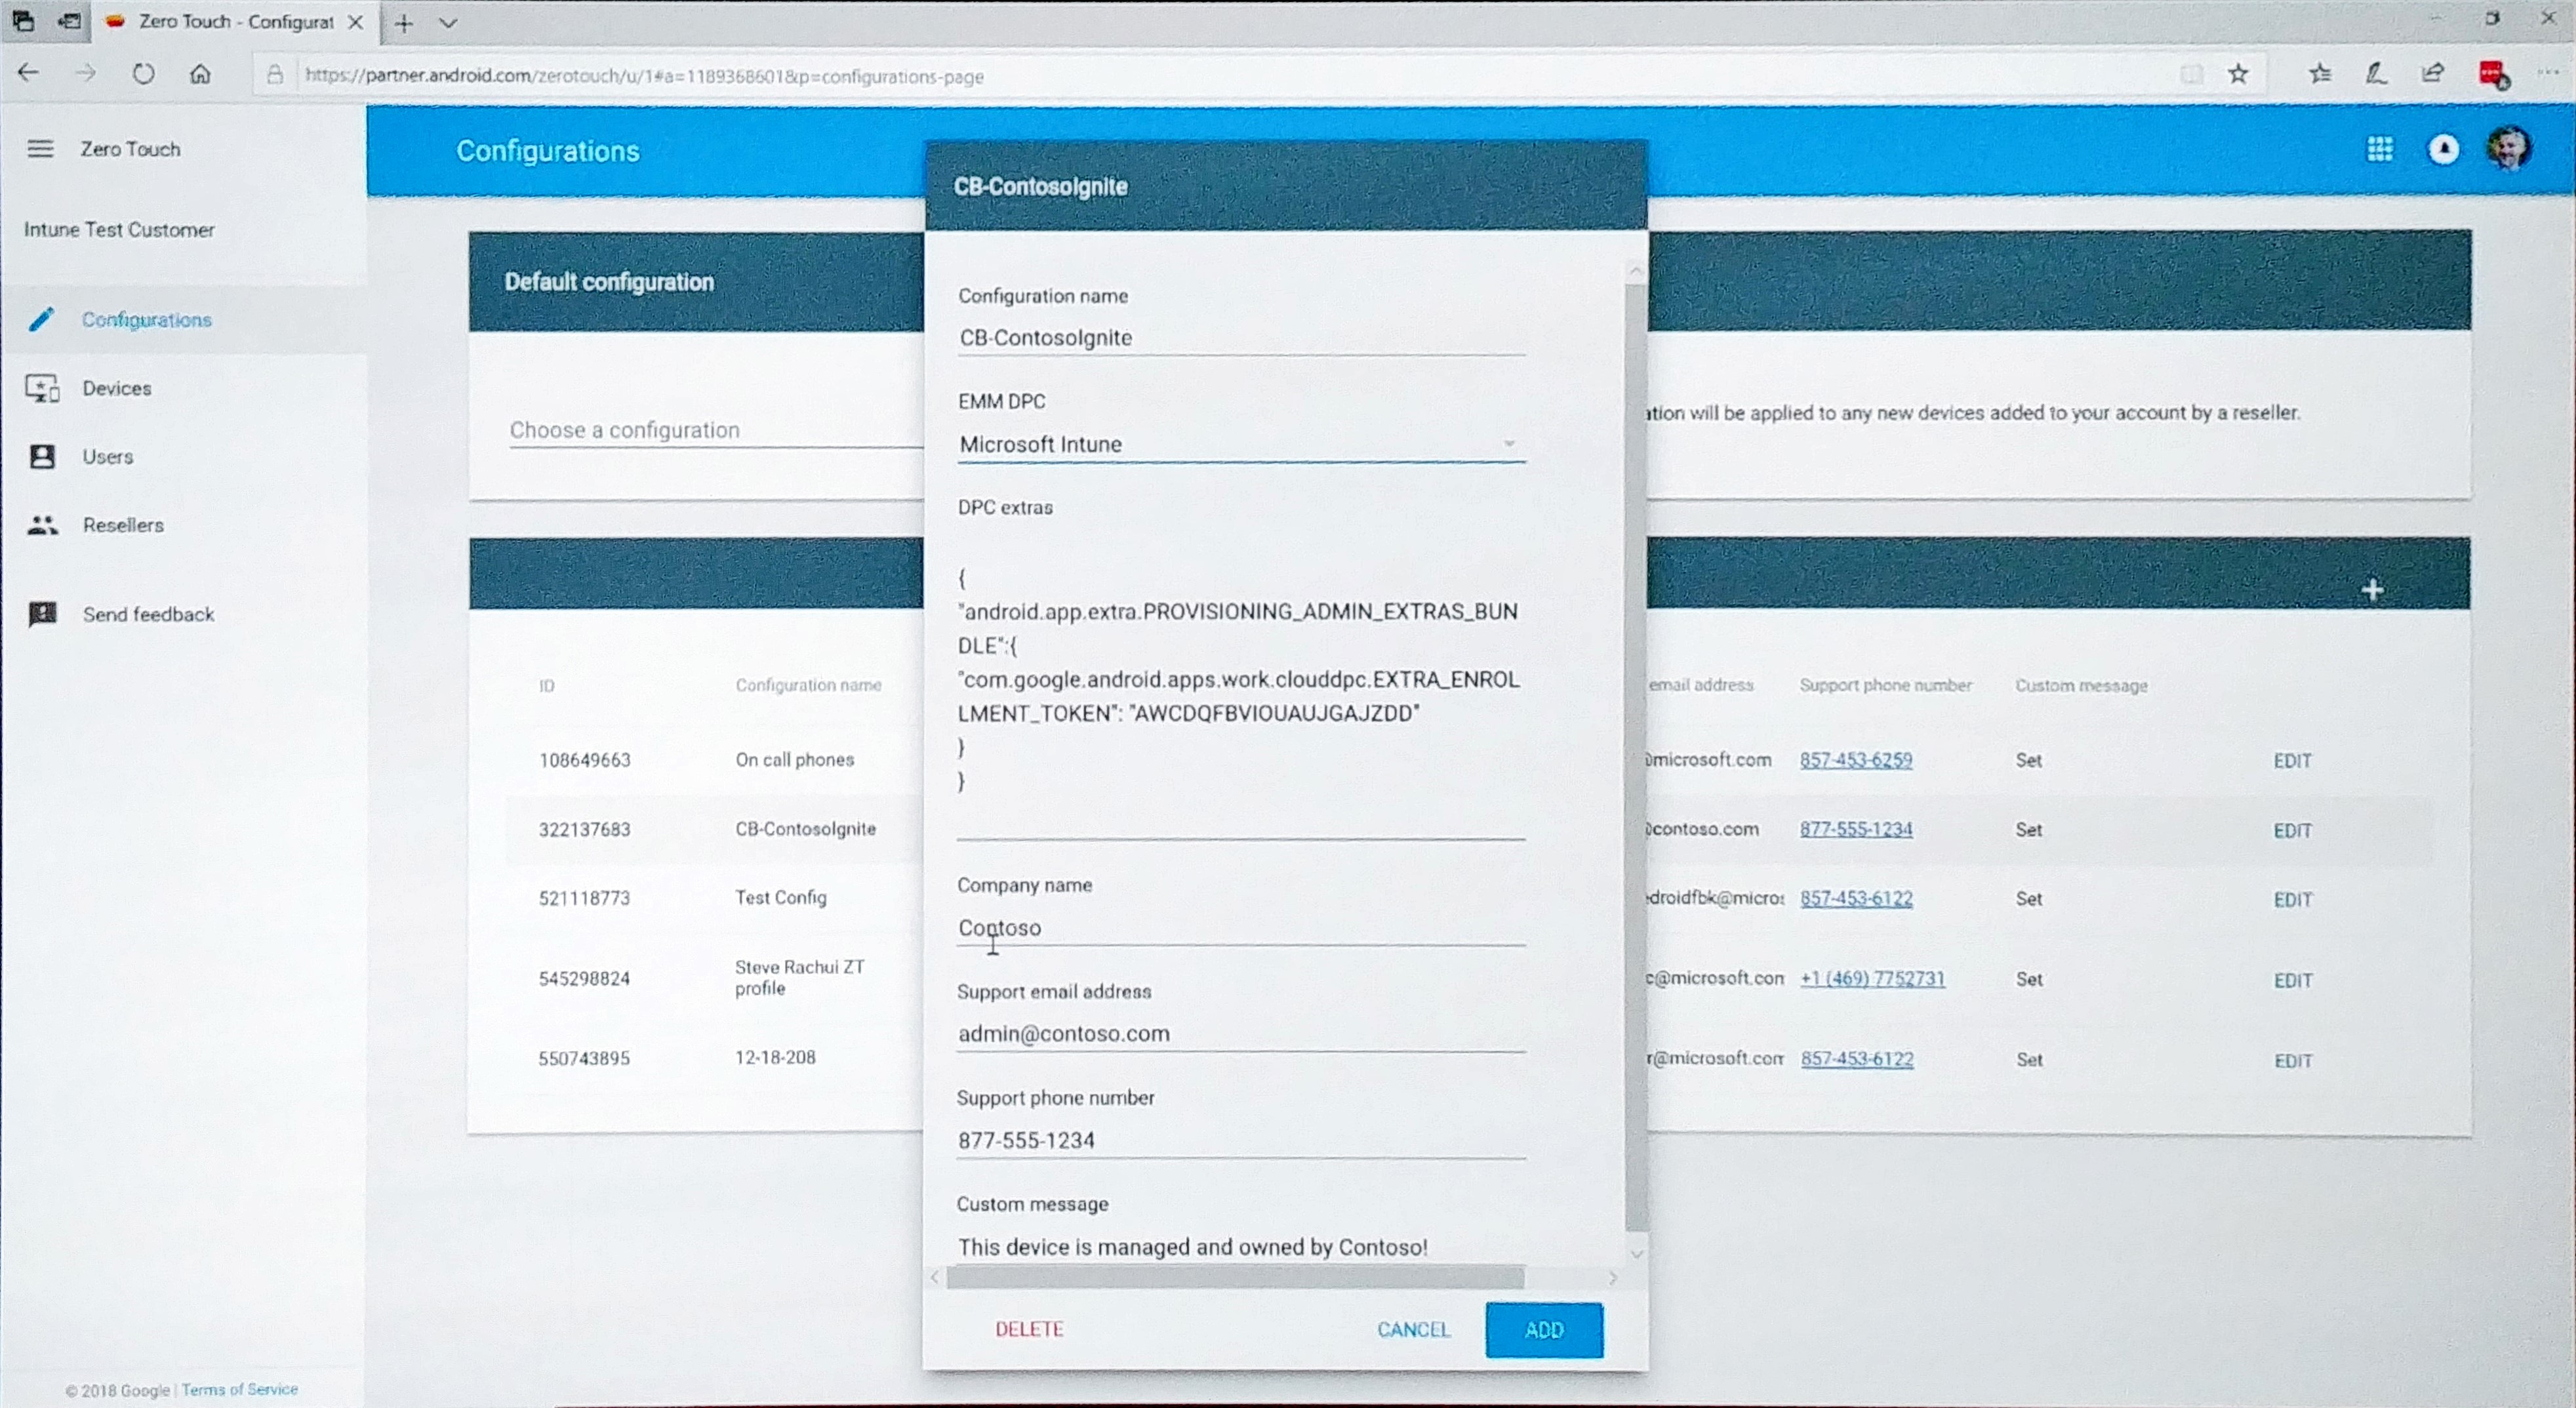Open phone link 877-555-1234

1856,829
